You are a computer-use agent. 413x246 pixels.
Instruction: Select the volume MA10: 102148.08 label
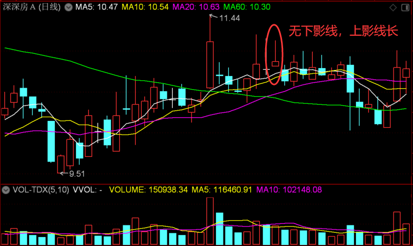point(289,190)
